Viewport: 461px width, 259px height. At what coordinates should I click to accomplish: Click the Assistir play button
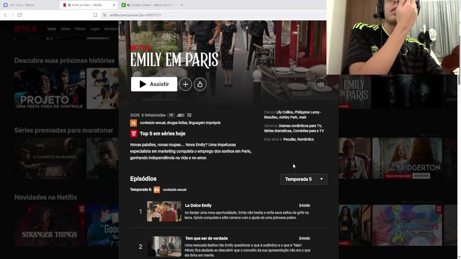[154, 84]
